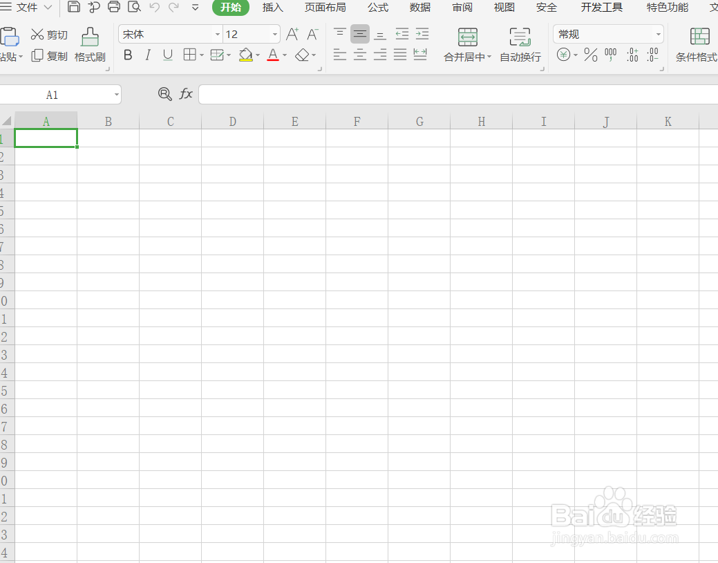The width and height of the screenshot is (718, 563).
Task: Select cell A1
Action: [x=46, y=138]
